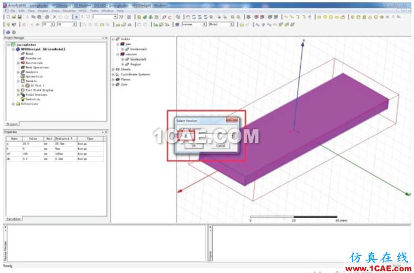This screenshot has height=273, width=414.
Task: Open the vacuum material dropdown
Action: point(204,24)
